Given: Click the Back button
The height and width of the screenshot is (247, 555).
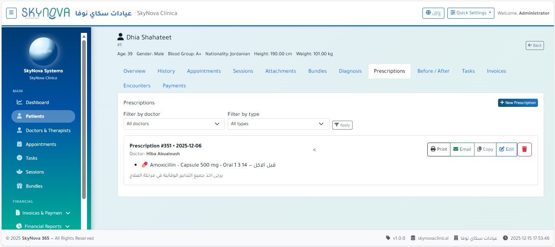Looking at the screenshot, I should [534, 45].
